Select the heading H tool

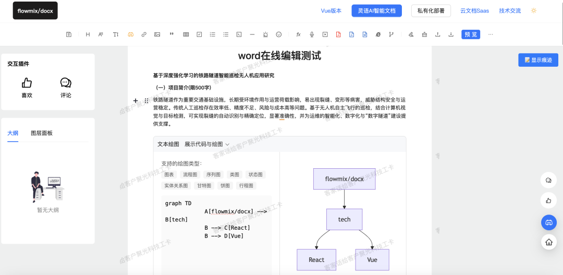[x=88, y=34]
